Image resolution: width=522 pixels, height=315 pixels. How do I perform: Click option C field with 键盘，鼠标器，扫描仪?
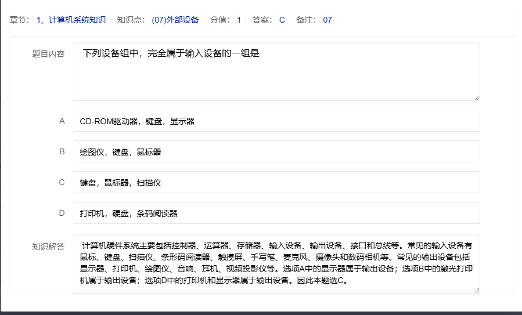coord(276,183)
